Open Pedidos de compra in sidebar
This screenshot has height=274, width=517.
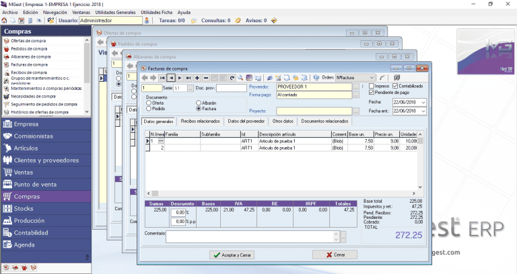(29, 48)
